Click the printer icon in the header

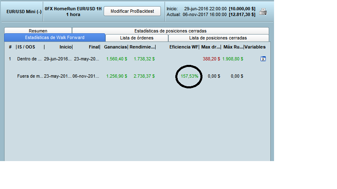point(263,12)
